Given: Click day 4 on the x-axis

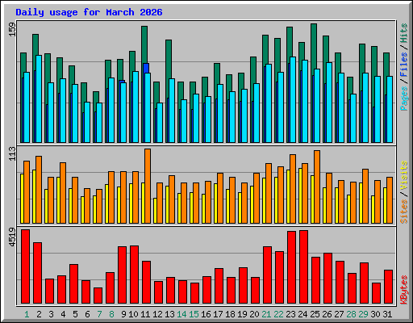Looking at the screenshot, I should 63,314.
